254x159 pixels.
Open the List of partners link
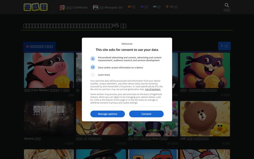click(x=153, y=89)
